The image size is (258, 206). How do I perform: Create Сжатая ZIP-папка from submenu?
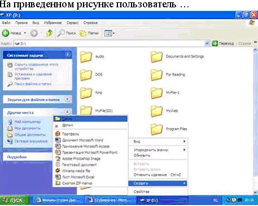(x=90, y=183)
